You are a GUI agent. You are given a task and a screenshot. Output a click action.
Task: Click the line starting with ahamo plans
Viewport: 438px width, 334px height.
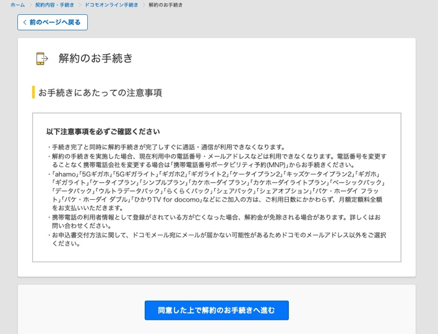click(213, 174)
